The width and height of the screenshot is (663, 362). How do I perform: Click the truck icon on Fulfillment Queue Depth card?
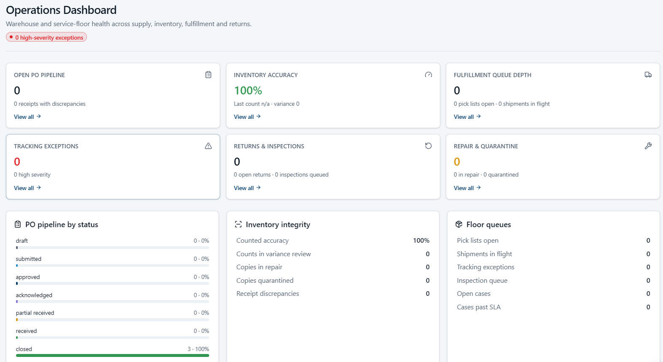pyautogui.click(x=648, y=75)
